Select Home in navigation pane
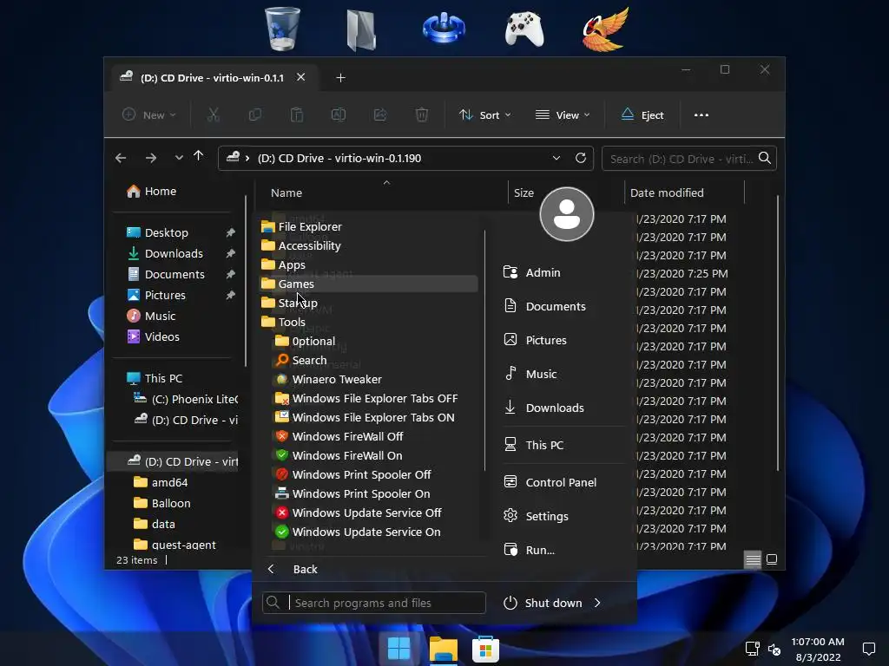Image resolution: width=889 pixels, height=666 pixels. tap(151, 192)
